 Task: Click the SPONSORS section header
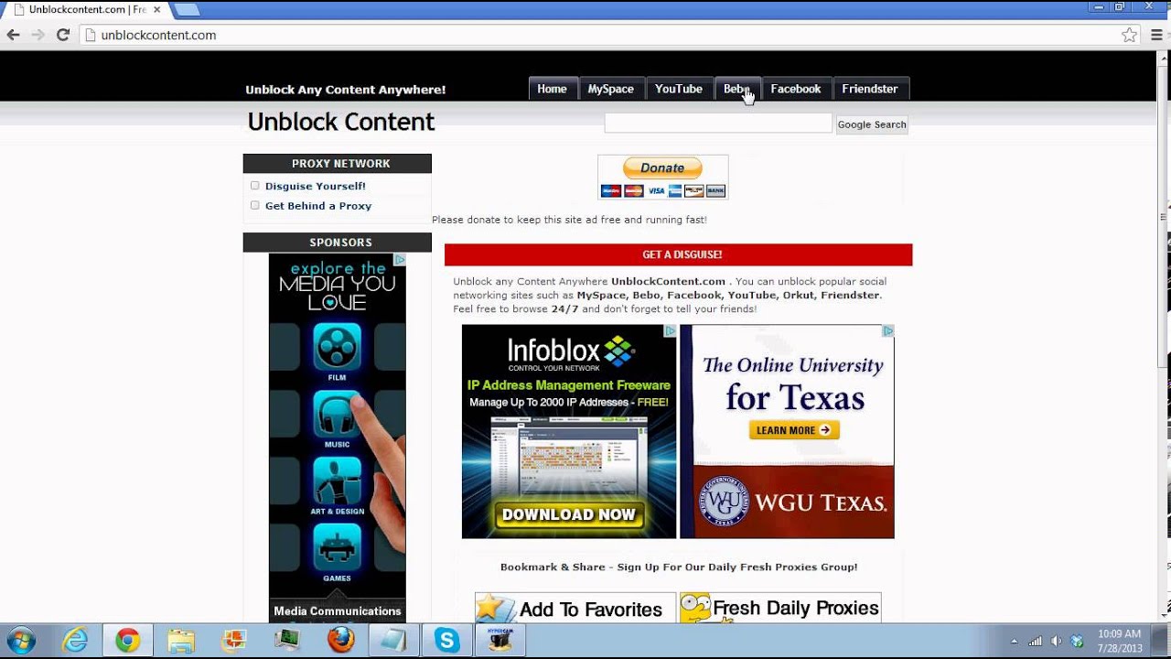pos(338,243)
